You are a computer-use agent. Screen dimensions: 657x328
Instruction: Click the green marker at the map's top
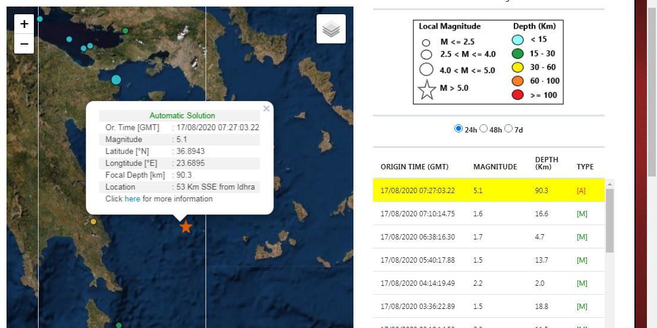(x=125, y=31)
